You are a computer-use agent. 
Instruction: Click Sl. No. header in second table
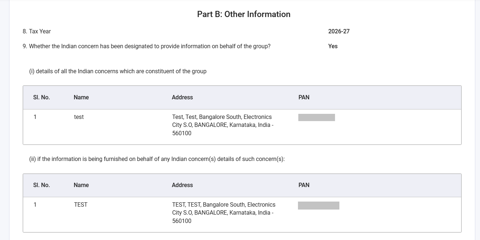point(41,185)
